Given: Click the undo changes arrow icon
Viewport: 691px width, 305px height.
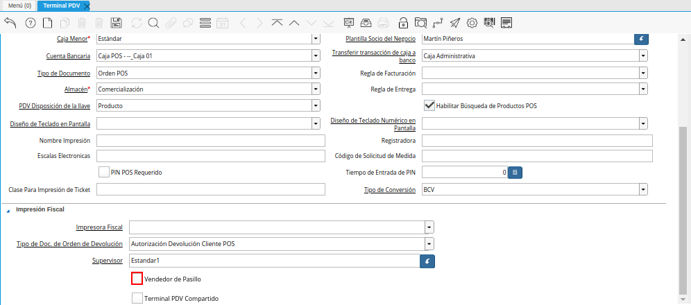Looking at the screenshot, I should 10,23.
